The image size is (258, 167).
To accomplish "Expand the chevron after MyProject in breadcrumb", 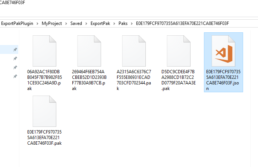I will 66,24.
